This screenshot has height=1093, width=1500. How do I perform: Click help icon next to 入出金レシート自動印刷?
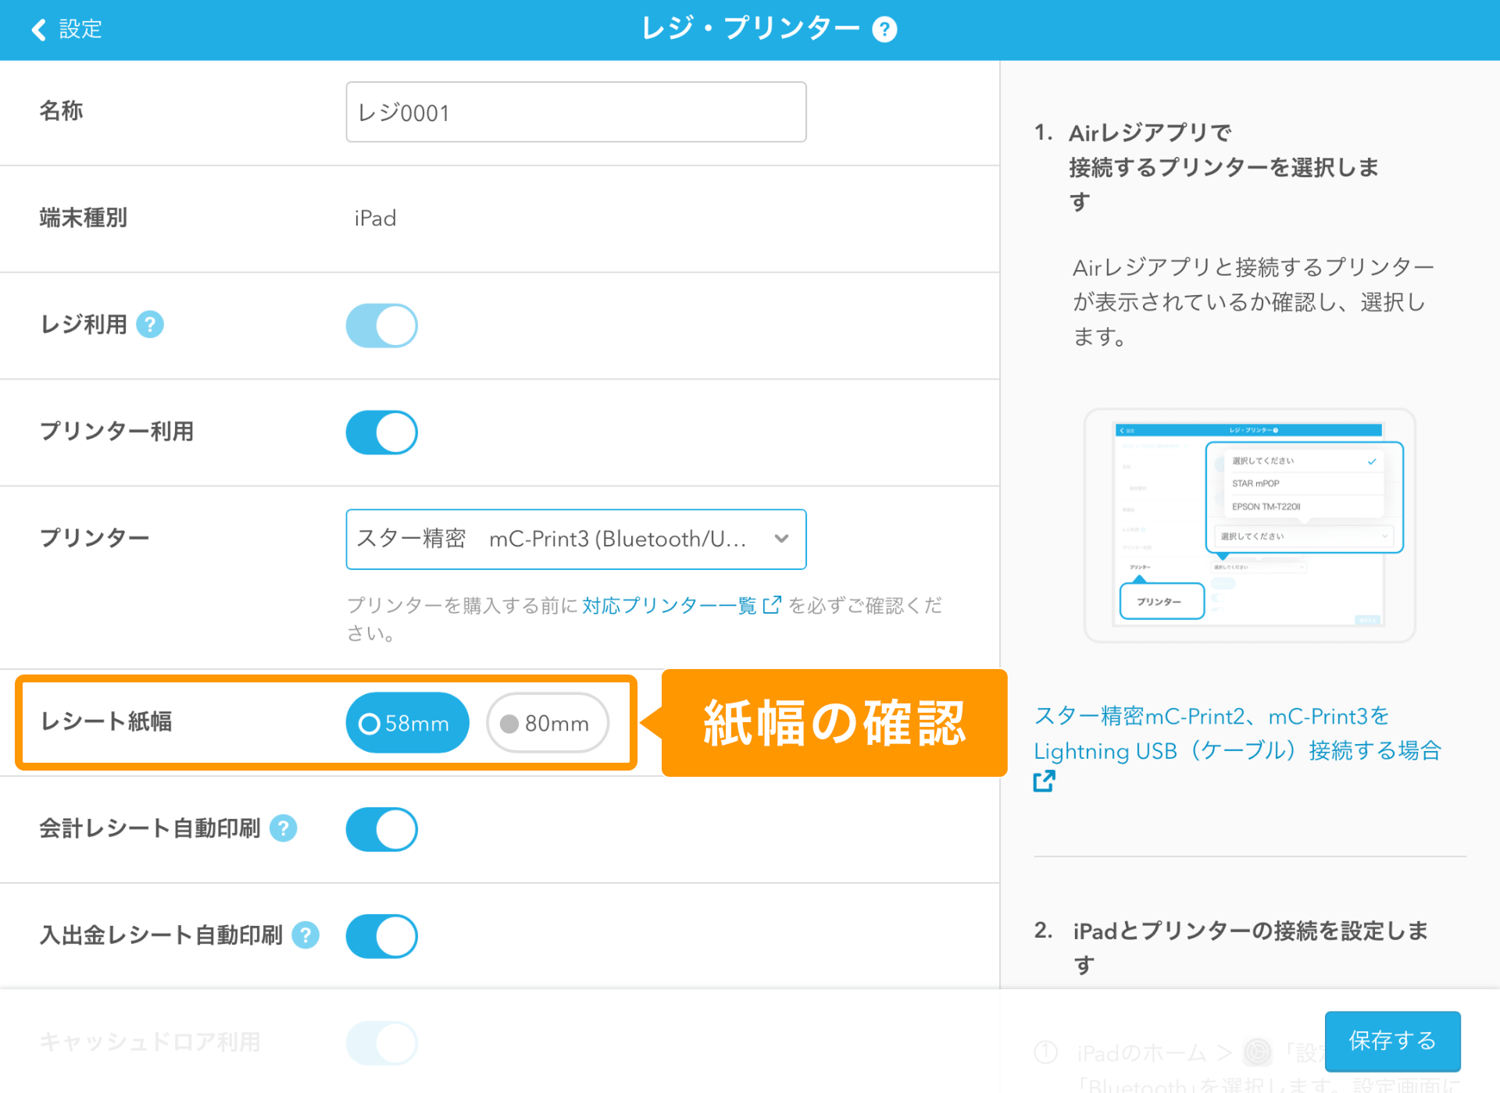305,935
